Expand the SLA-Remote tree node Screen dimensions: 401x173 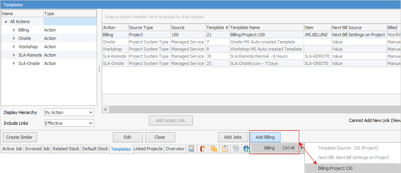14,55
